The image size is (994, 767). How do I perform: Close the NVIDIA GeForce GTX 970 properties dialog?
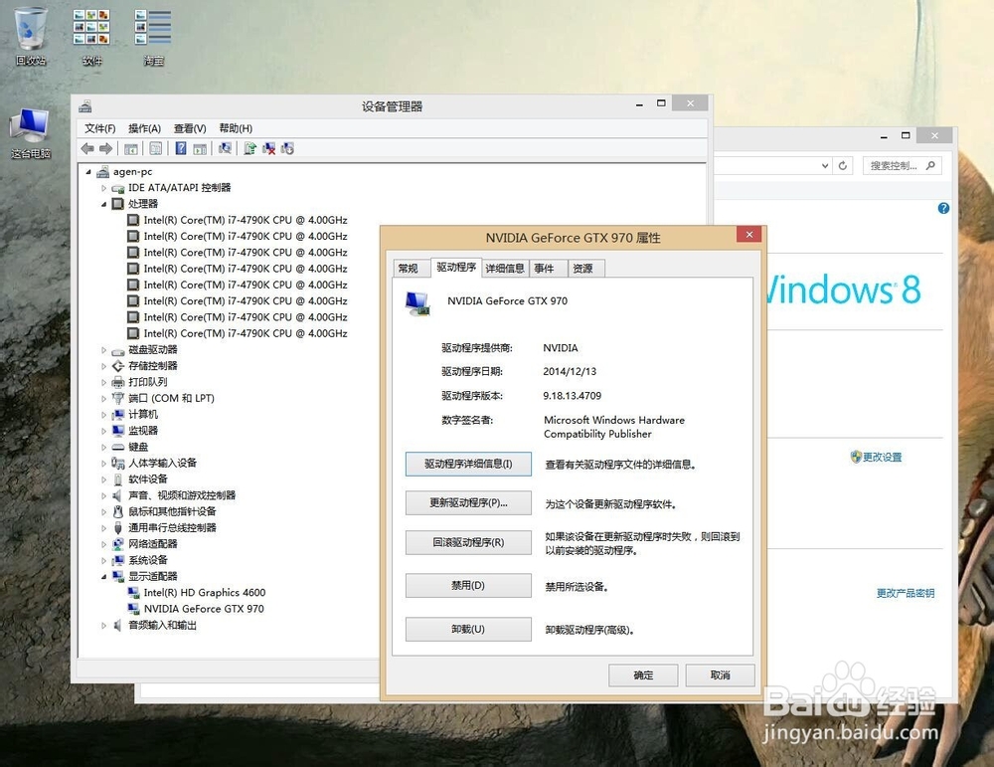[749, 235]
